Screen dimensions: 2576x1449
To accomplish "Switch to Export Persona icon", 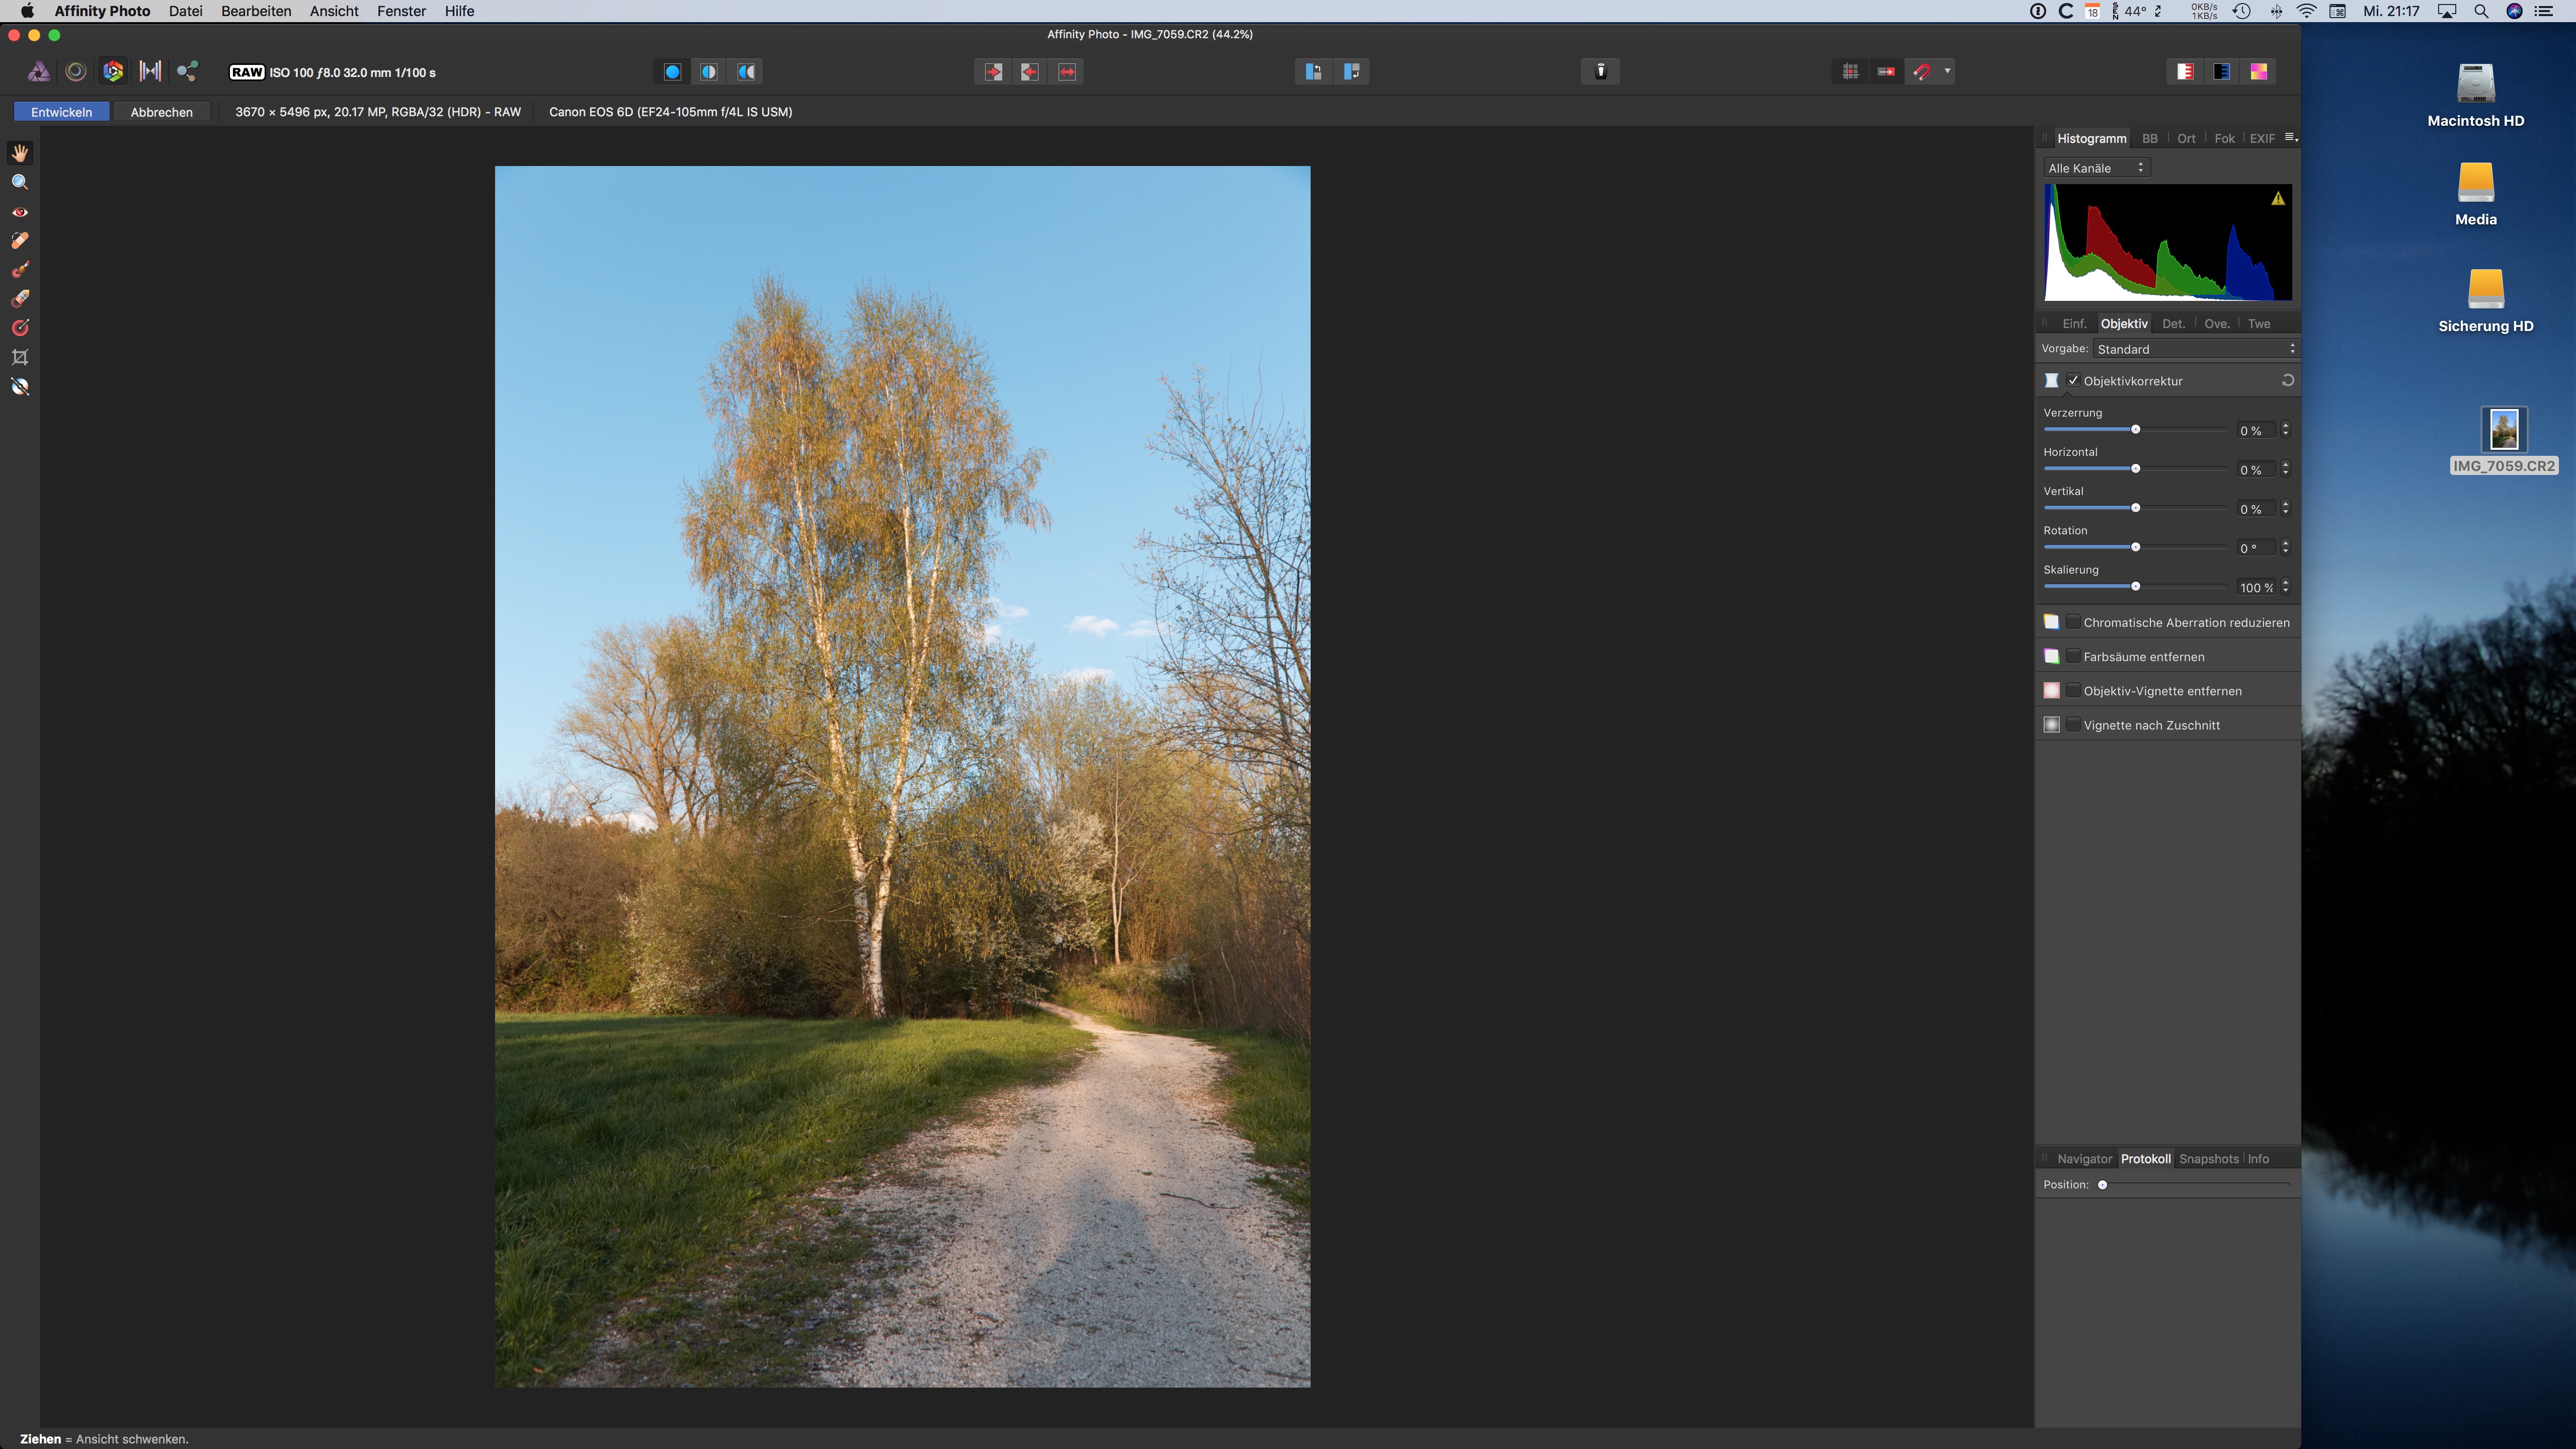I will (187, 72).
